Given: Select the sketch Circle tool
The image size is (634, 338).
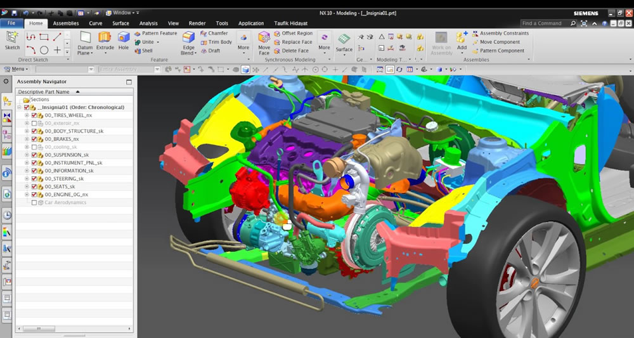Looking at the screenshot, I should pyautogui.click(x=44, y=50).
